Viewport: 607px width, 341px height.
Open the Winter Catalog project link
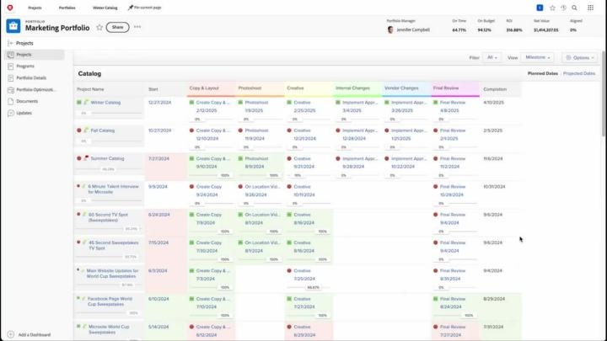pos(105,103)
